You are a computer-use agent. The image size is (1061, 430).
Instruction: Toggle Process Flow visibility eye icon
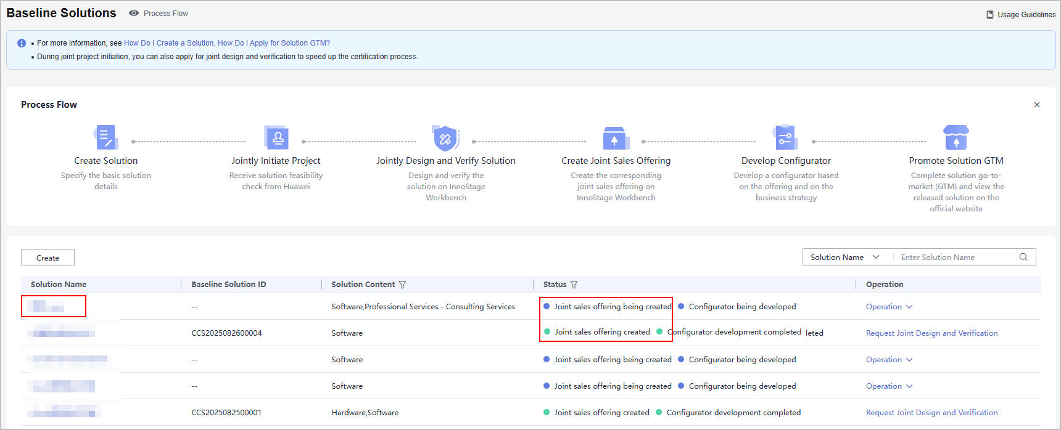133,13
